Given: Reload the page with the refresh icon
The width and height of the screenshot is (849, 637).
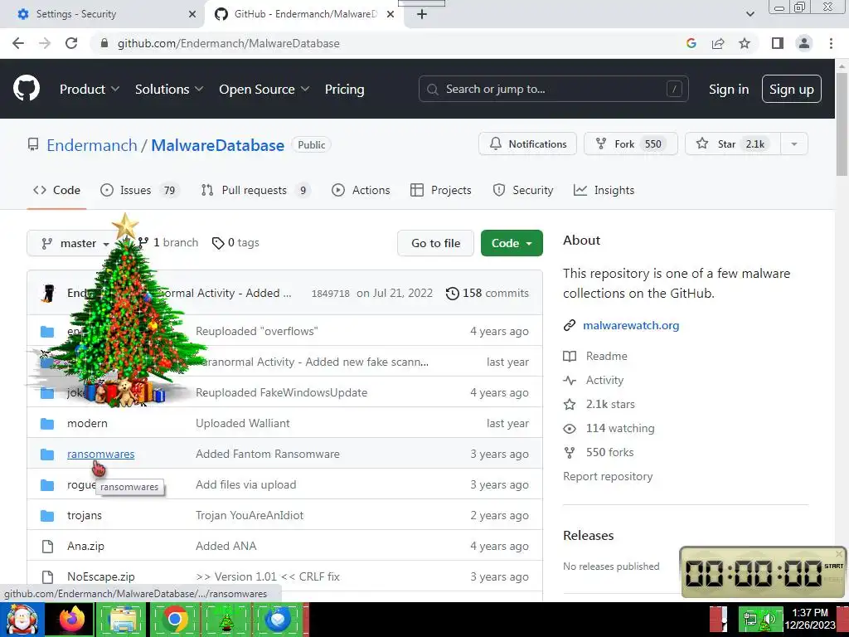Looking at the screenshot, I should 71,43.
